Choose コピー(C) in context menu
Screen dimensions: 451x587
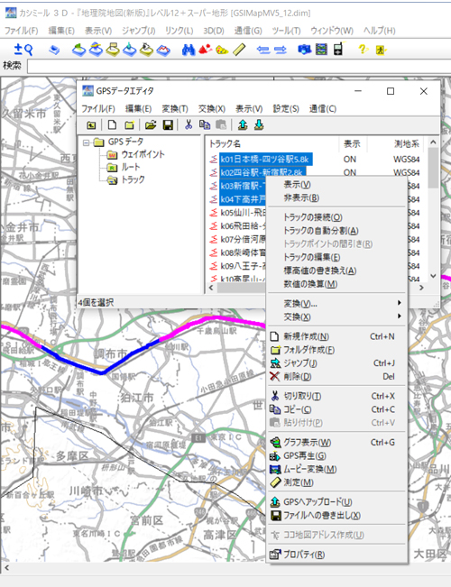[x=337, y=409]
